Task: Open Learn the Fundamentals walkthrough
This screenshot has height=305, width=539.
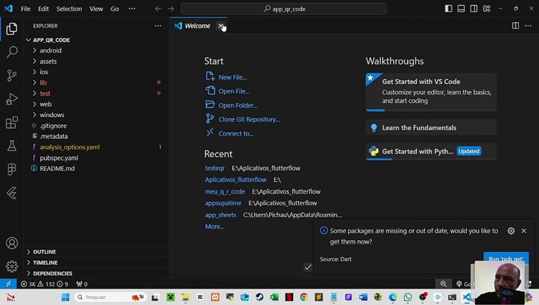Action: pyautogui.click(x=431, y=128)
